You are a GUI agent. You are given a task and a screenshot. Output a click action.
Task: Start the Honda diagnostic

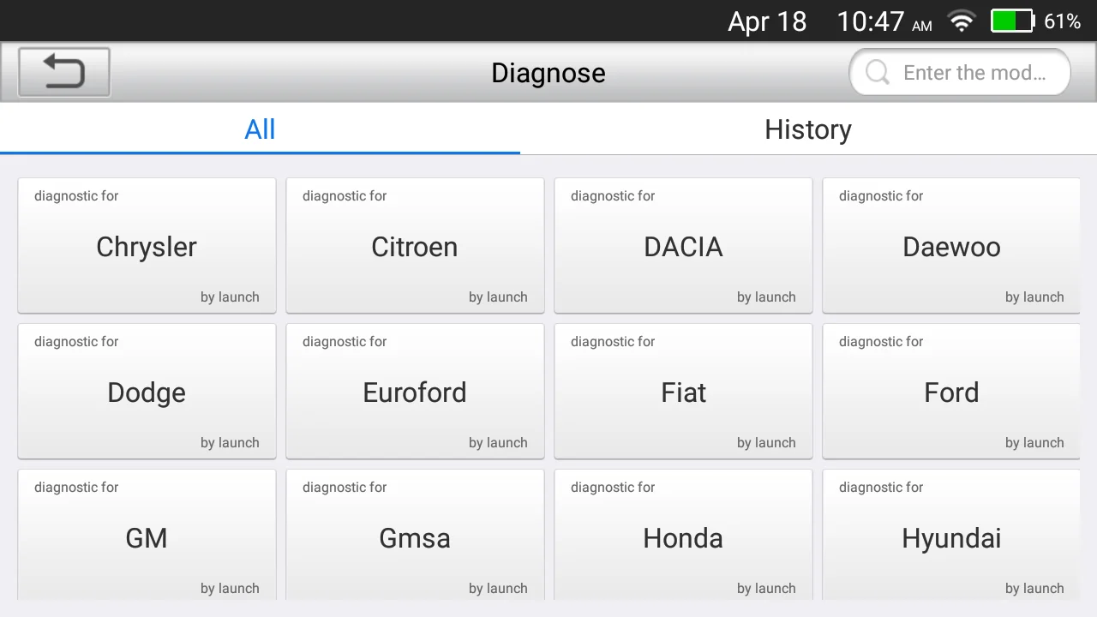(x=683, y=536)
